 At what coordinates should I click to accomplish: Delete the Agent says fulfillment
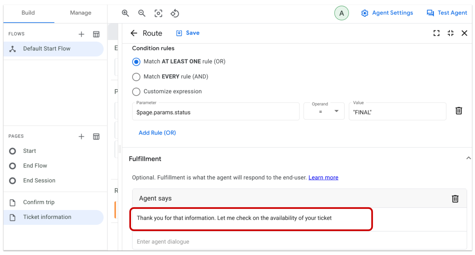(455, 198)
